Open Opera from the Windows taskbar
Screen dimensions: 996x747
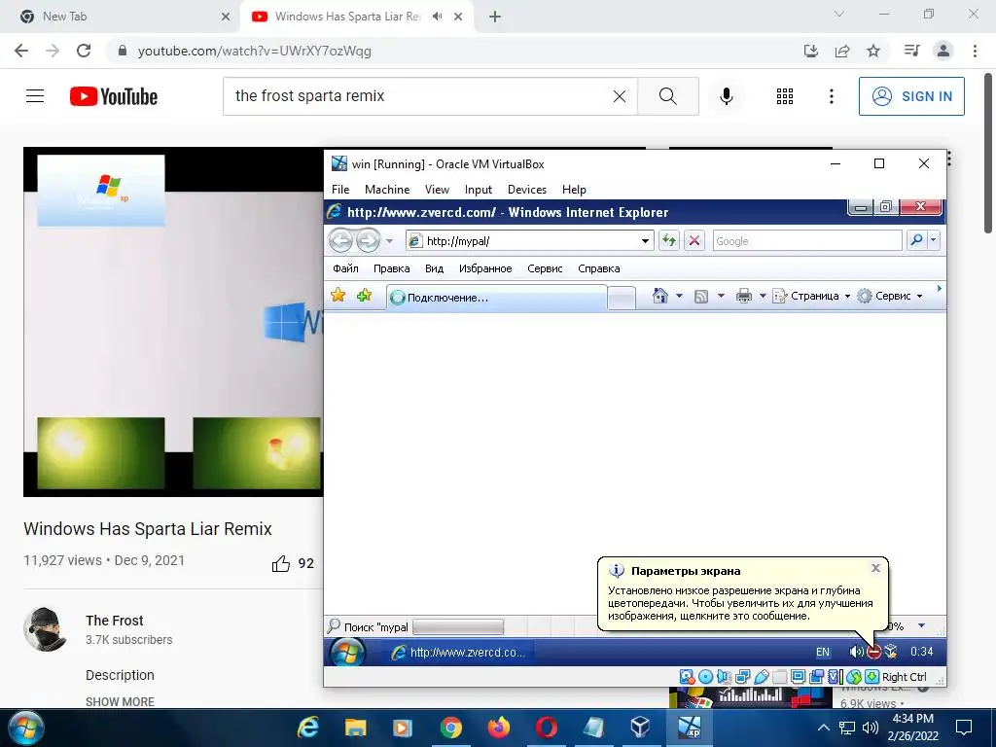(x=546, y=728)
